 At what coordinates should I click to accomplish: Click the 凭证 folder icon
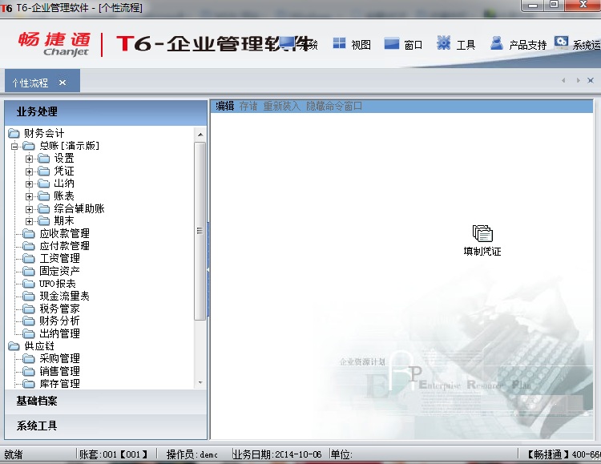tap(44, 171)
